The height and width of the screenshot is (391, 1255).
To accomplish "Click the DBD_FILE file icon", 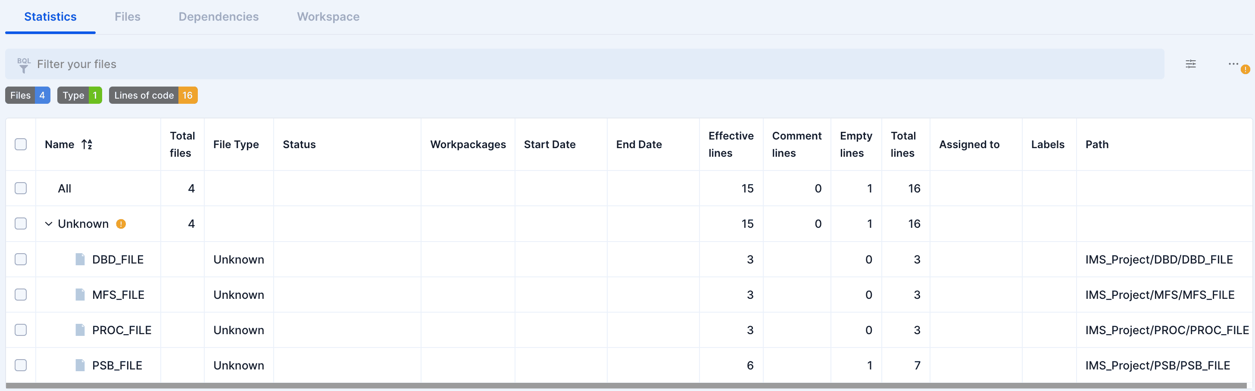I will [x=80, y=260].
